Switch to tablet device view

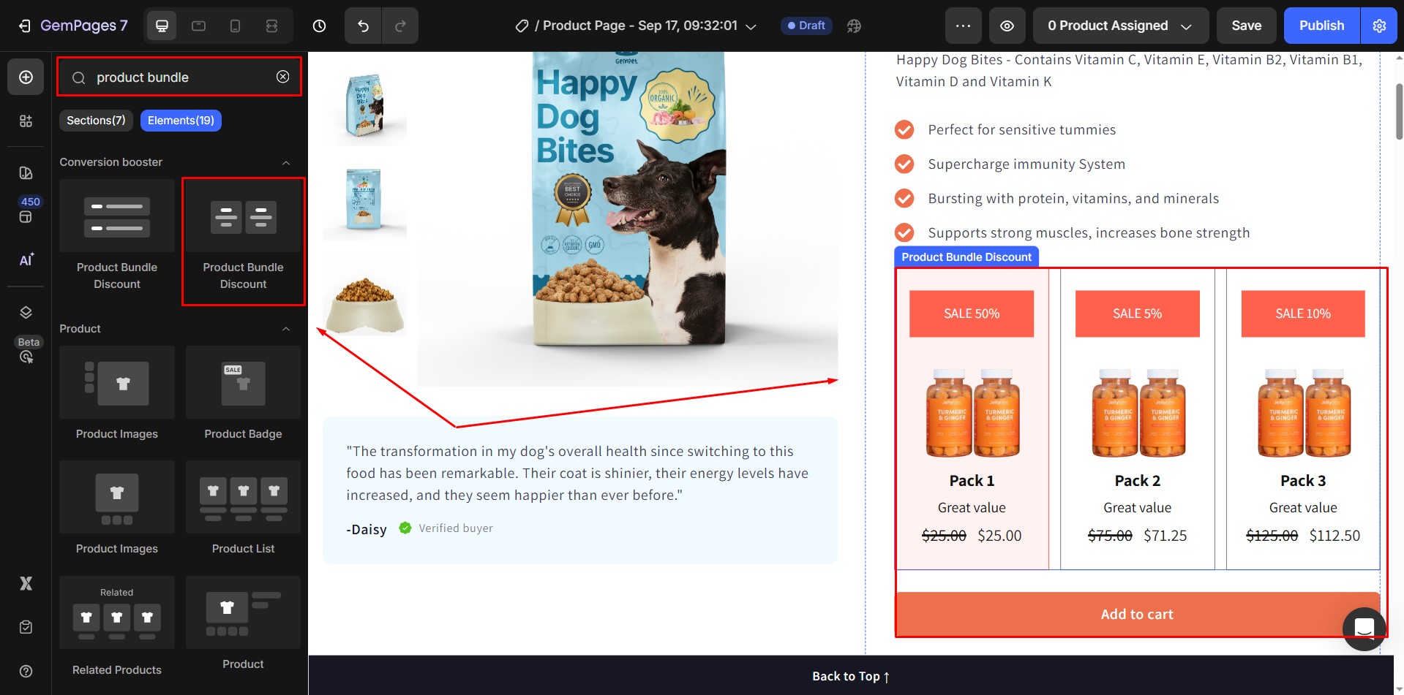pos(198,26)
